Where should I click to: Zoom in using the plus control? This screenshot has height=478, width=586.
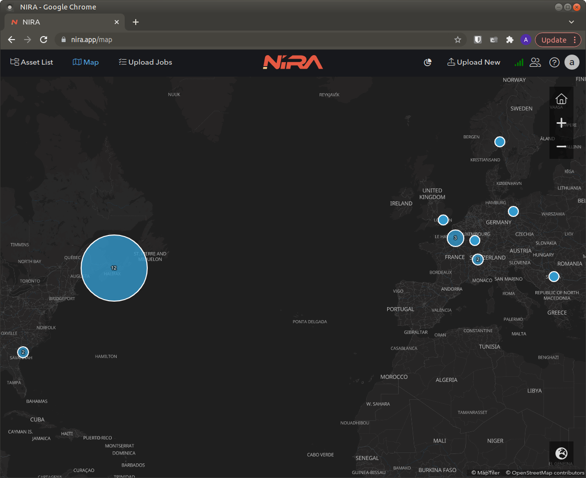(561, 122)
